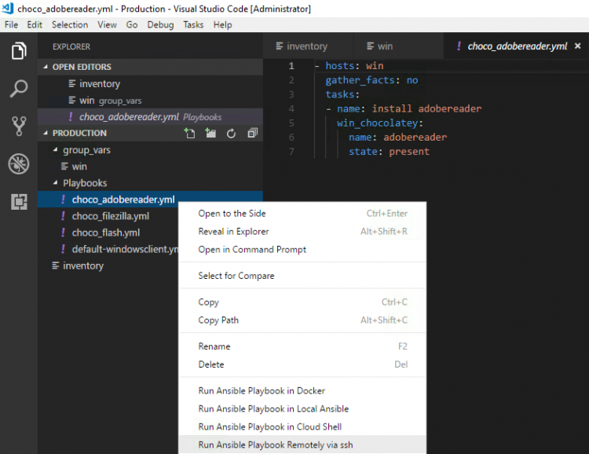Viewport: 589px width, 454px height.
Task: Select choco_adobereader.yml Playbooks in Open Editors
Action: [x=150, y=117]
